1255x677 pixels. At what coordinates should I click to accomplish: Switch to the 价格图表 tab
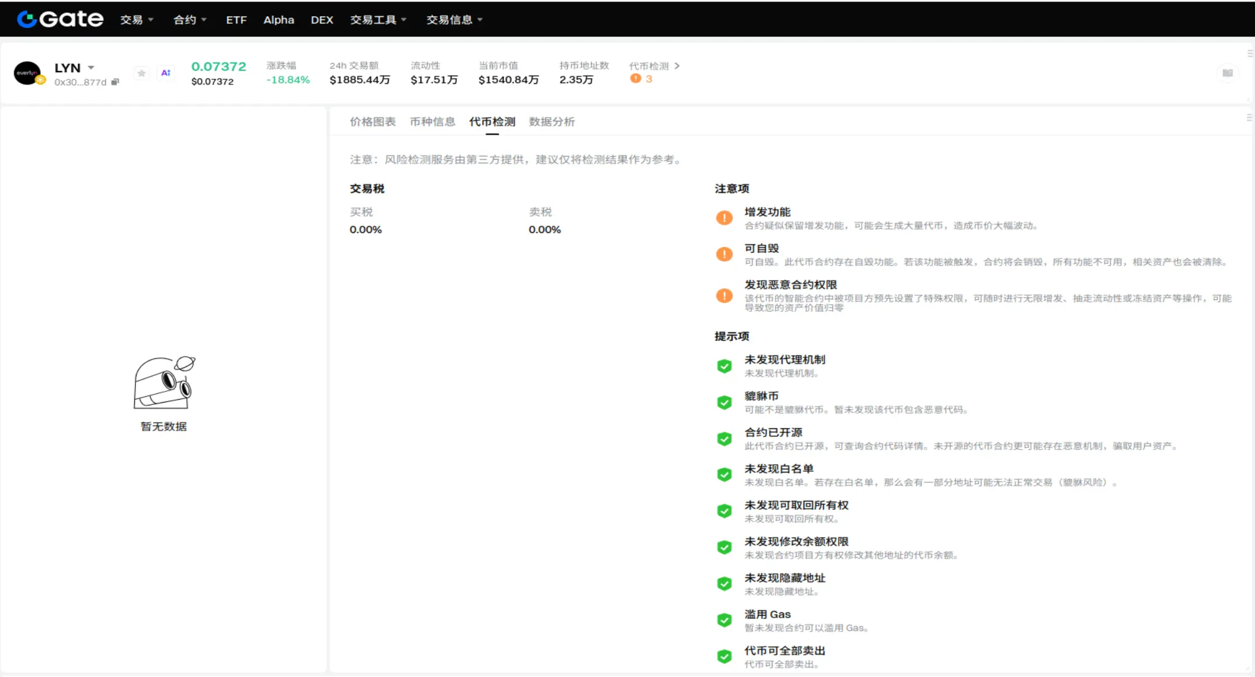(x=372, y=122)
